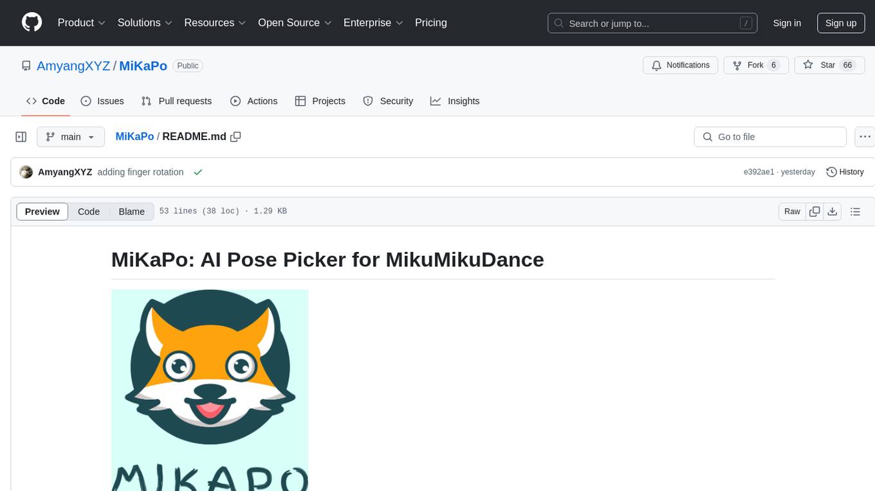This screenshot has width=875, height=491.
Task: Open the more file actions menu
Action: click(865, 137)
